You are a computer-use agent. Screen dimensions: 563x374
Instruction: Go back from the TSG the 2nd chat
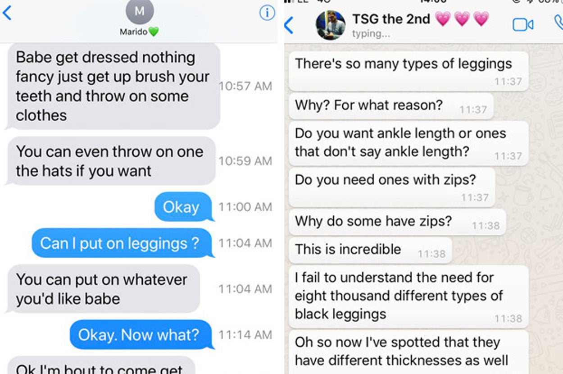pos(289,25)
